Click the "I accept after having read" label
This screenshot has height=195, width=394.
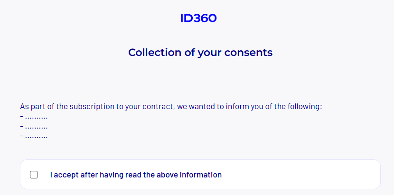click(x=136, y=175)
